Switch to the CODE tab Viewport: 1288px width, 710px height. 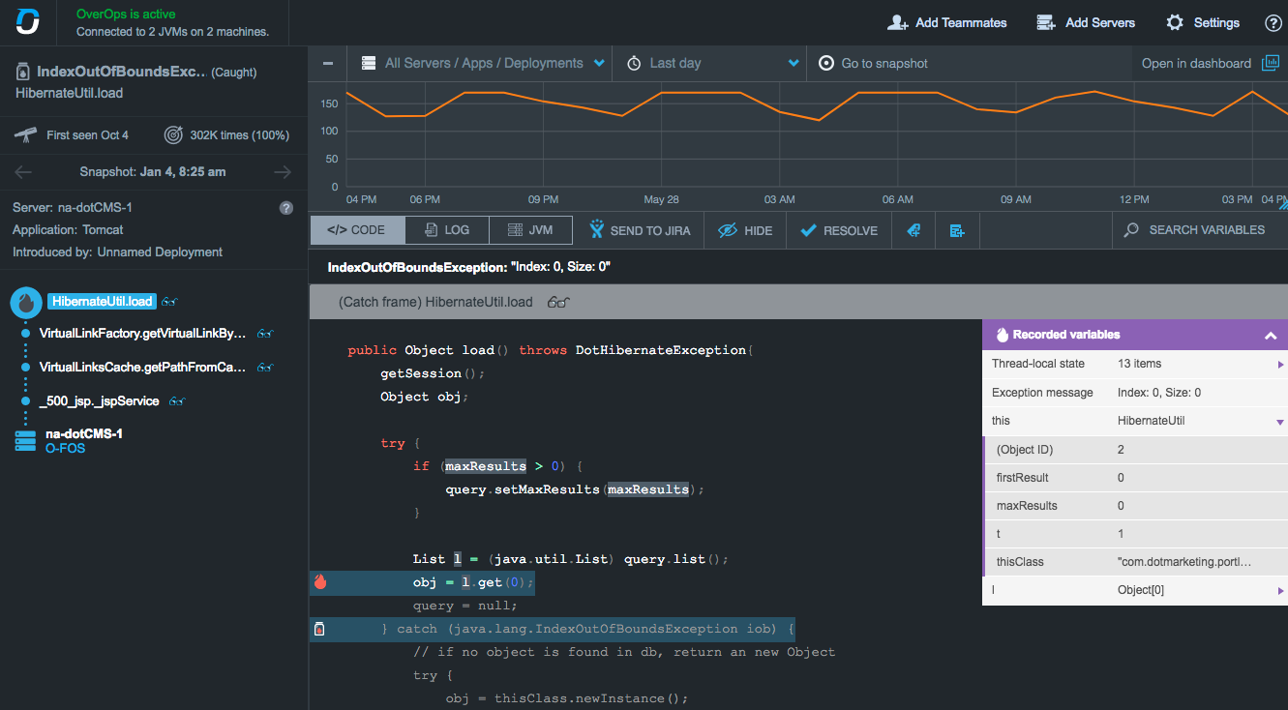click(x=355, y=230)
